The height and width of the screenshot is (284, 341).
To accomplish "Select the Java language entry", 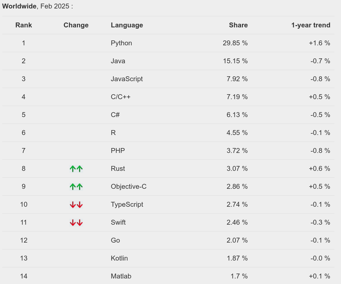I will pyautogui.click(x=118, y=61).
